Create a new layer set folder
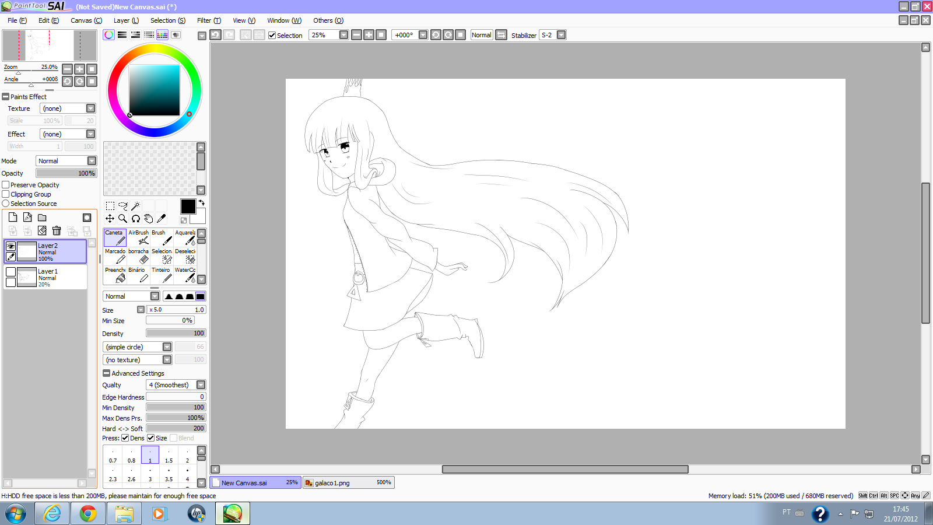Image resolution: width=933 pixels, height=525 pixels. tap(42, 217)
